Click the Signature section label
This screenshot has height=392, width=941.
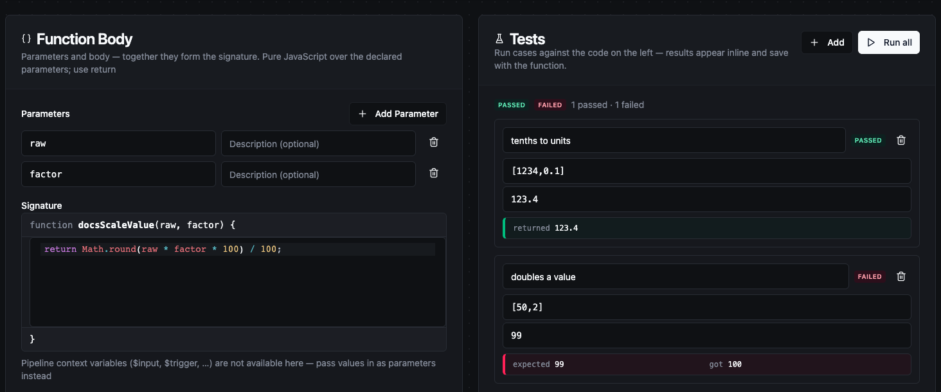point(42,206)
